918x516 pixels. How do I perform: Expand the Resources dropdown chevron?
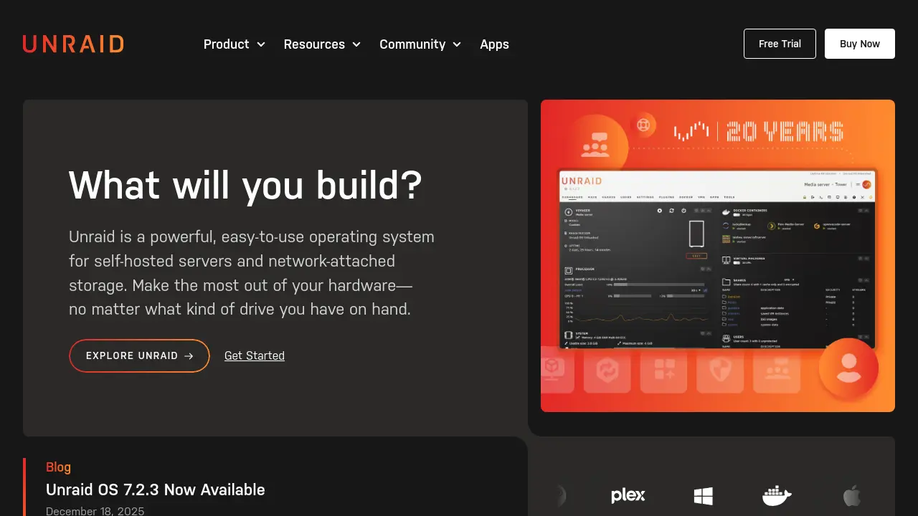(x=356, y=44)
